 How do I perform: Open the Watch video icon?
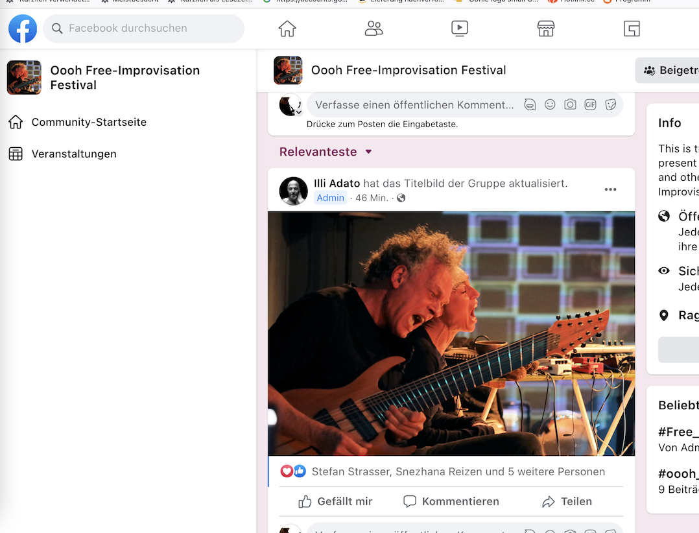460,29
